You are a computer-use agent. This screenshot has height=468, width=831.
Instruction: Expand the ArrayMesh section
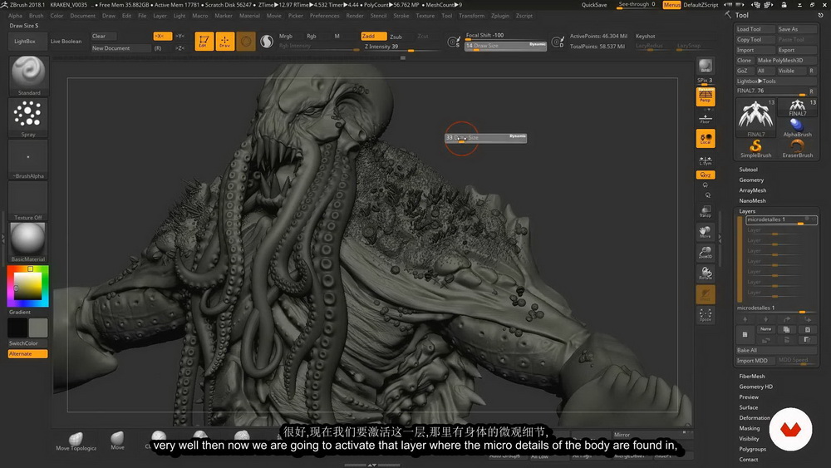tap(753, 190)
